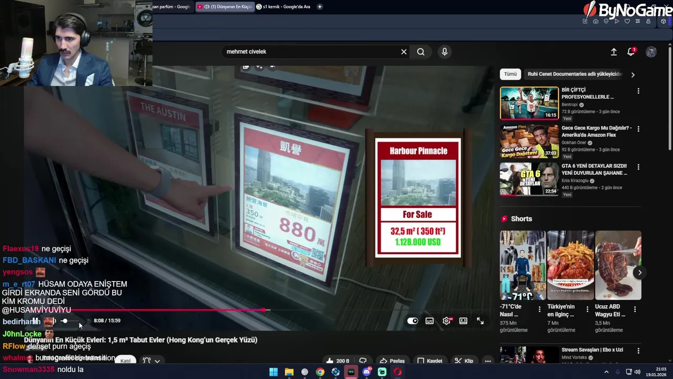673x379 pixels.
Task: Select the Tümü filter chip
Action: (x=510, y=74)
